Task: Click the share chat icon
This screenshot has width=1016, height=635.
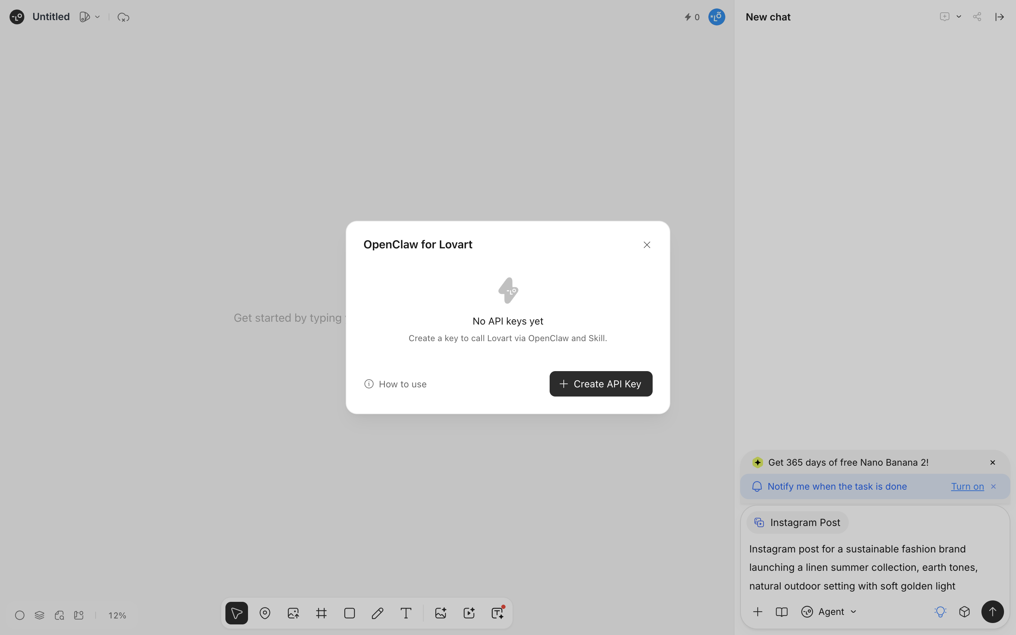Action: (x=977, y=17)
